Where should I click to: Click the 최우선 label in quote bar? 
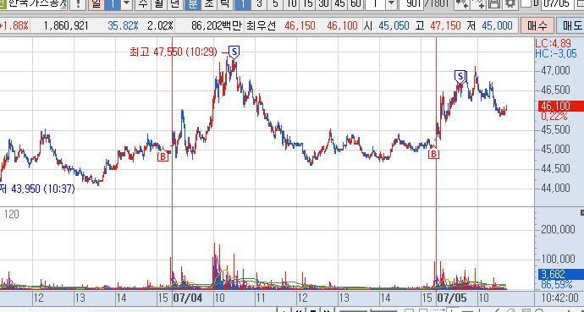[261, 26]
